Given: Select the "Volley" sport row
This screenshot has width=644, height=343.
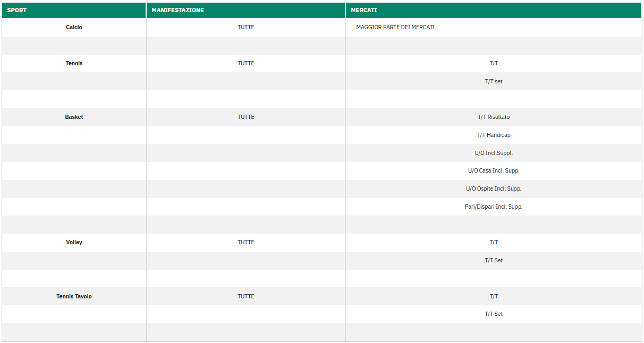Looking at the screenshot, I should (74, 242).
